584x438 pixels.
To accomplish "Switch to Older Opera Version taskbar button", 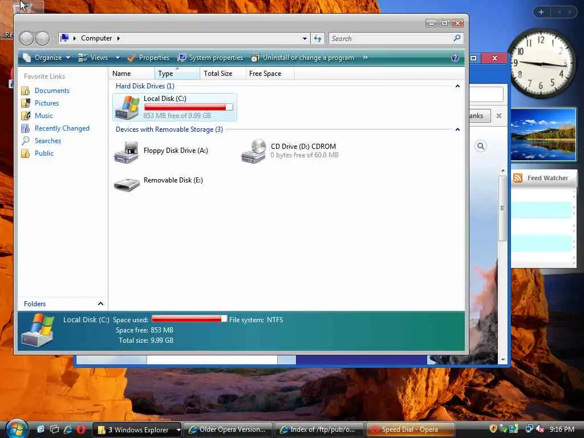I will click(228, 429).
